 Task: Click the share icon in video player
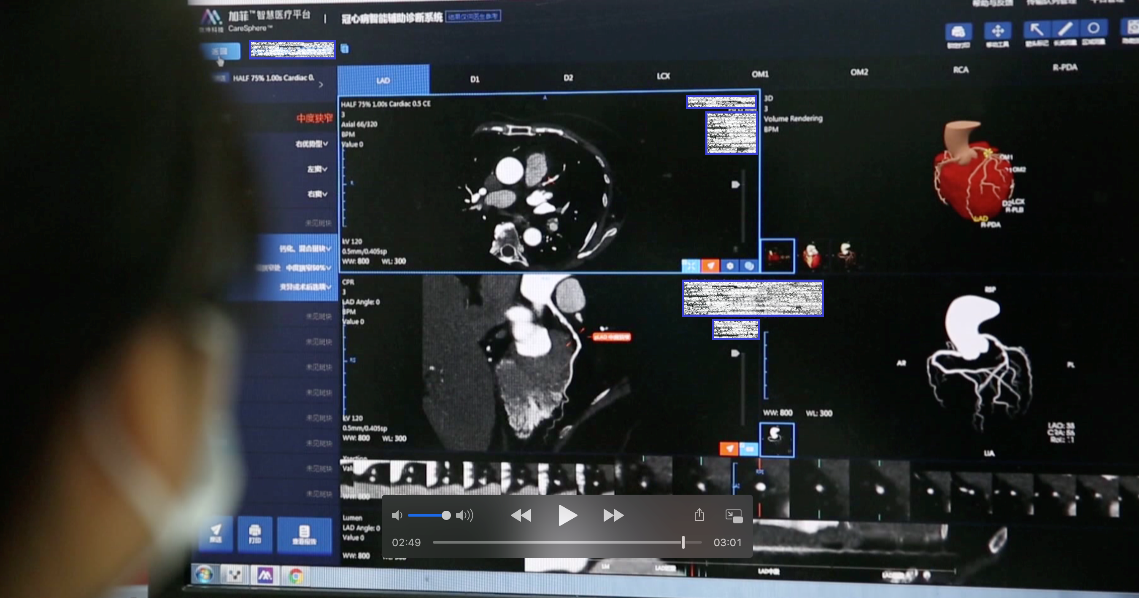pyautogui.click(x=699, y=515)
